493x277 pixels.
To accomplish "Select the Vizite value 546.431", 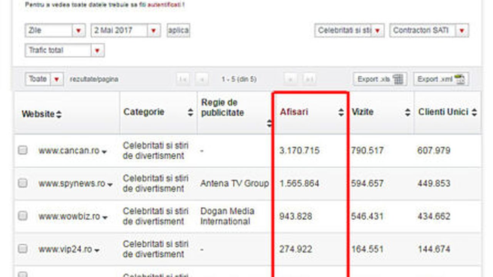I will [367, 216].
